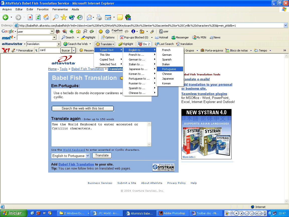The image size is (289, 217).
Task: Open the Favoritos menu
Action: 43,9
